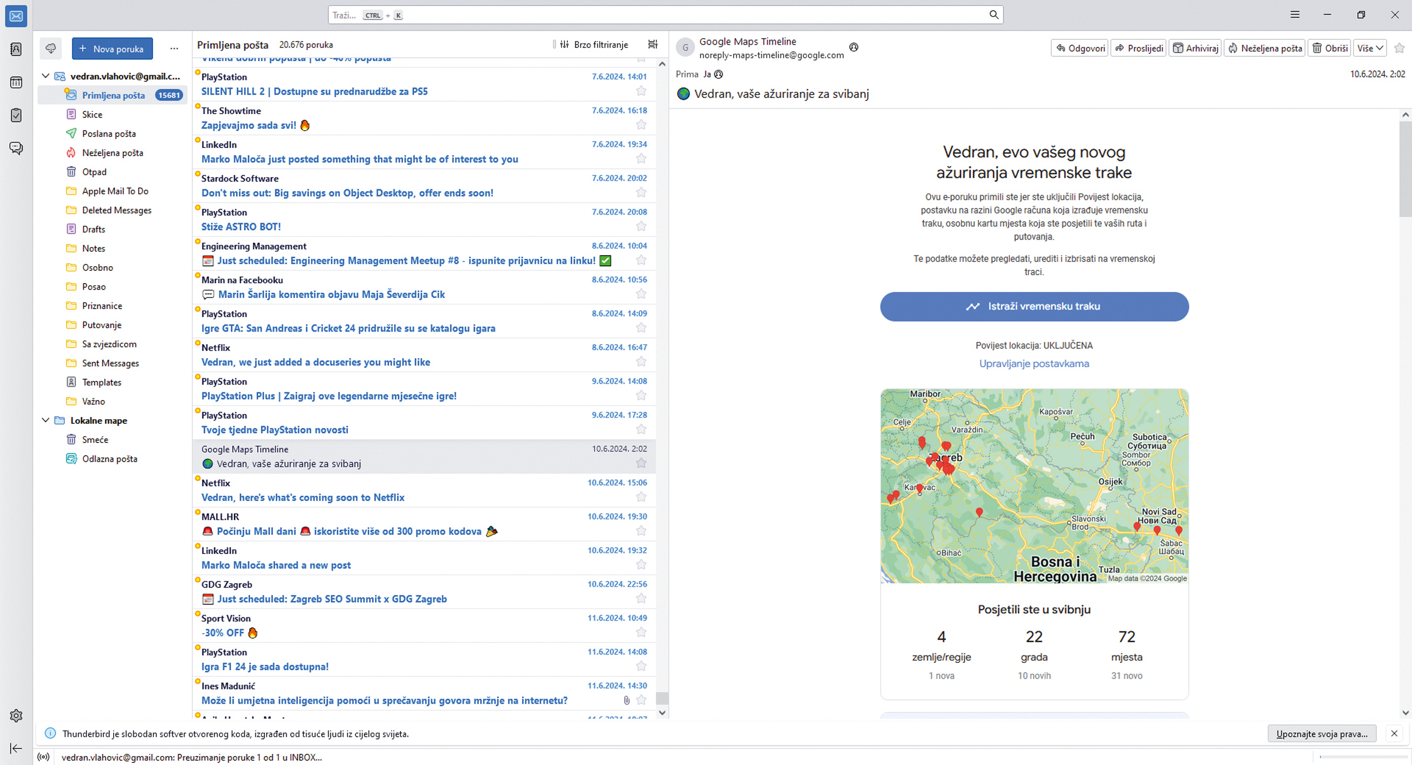Click the online status icon in status bar

[44, 757]
